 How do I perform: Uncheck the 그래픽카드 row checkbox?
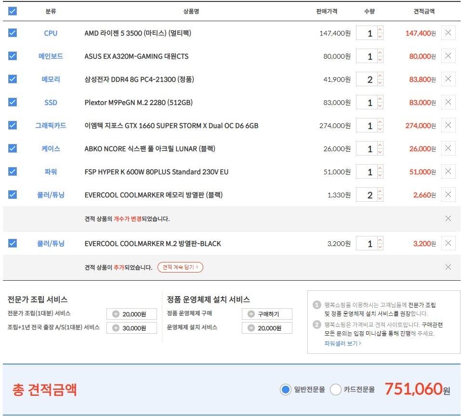13,125
